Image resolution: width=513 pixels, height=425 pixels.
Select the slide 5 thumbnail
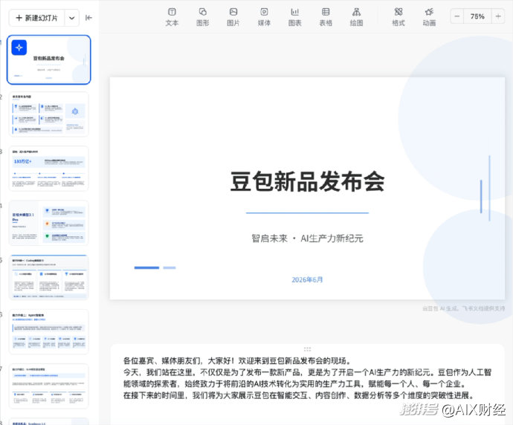pyautogui.click(x=49, y=277)
